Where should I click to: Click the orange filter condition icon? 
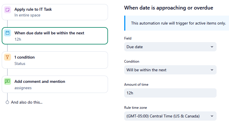(8, 57)
